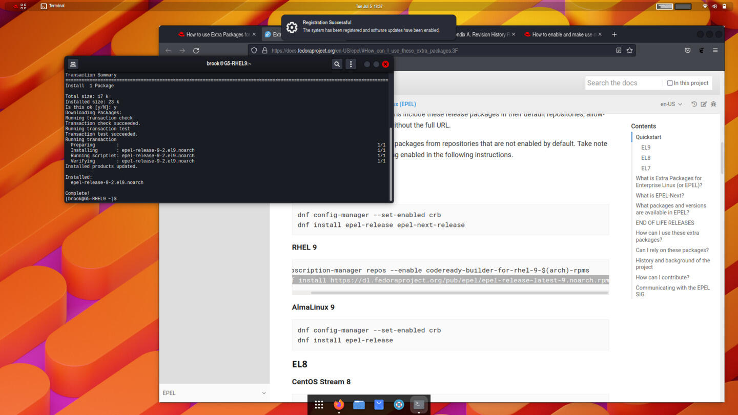The image size is (738, 415).
Task: Reload the page in Firefox
Action: (x=196, y=51)
